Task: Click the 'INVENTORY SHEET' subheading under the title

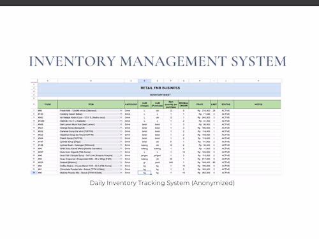Action: pyautogui.click(x=160, y=95)
